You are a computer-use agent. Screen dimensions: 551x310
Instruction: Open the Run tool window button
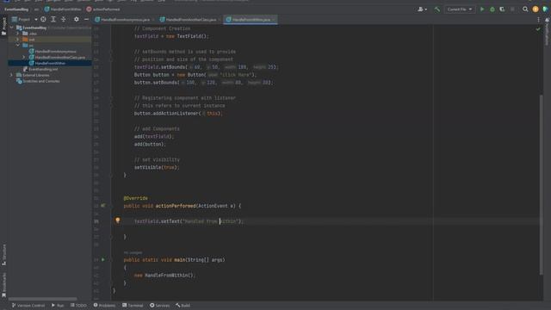[x=58, y=306]
